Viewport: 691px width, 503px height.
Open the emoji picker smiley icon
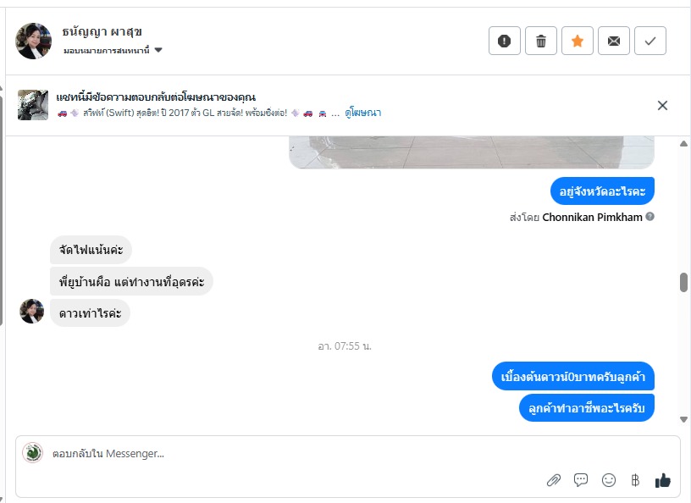[x=608, y=480]
